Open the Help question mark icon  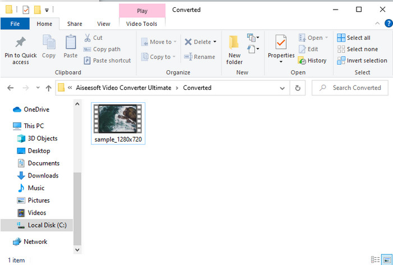click(x=389, y=24)
